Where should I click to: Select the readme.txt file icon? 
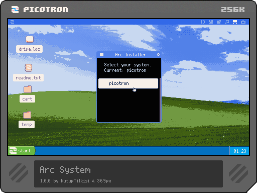[29, 68]
